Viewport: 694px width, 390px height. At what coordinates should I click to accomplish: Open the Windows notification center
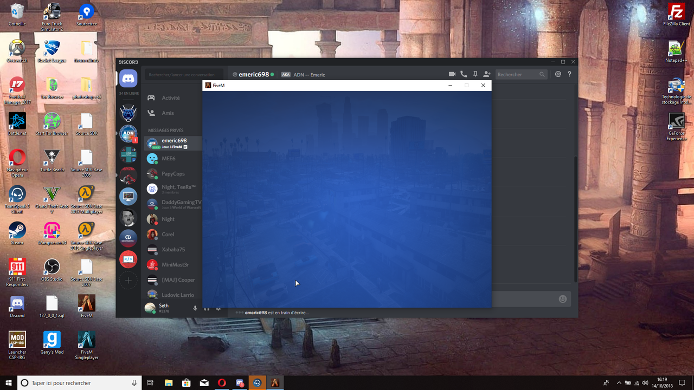682,383
